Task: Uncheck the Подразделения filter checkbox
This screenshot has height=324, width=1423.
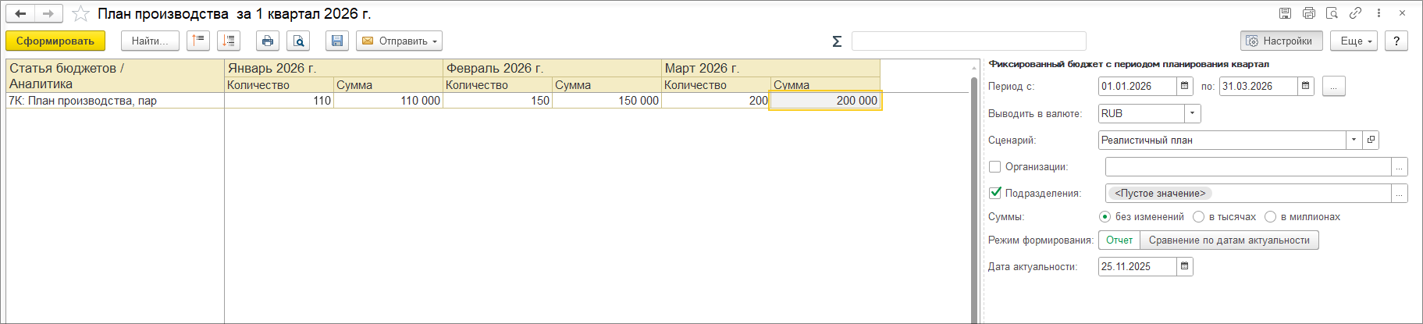Action: tap(995, 193)
